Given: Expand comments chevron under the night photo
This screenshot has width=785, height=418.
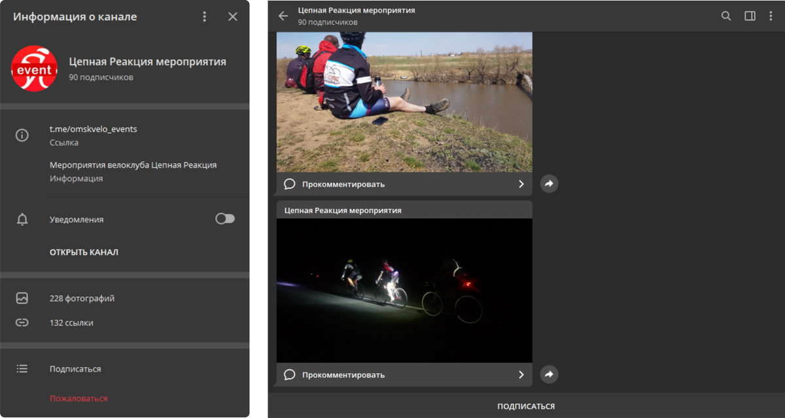Looking at the screenshot, I should tap(521, 375).
